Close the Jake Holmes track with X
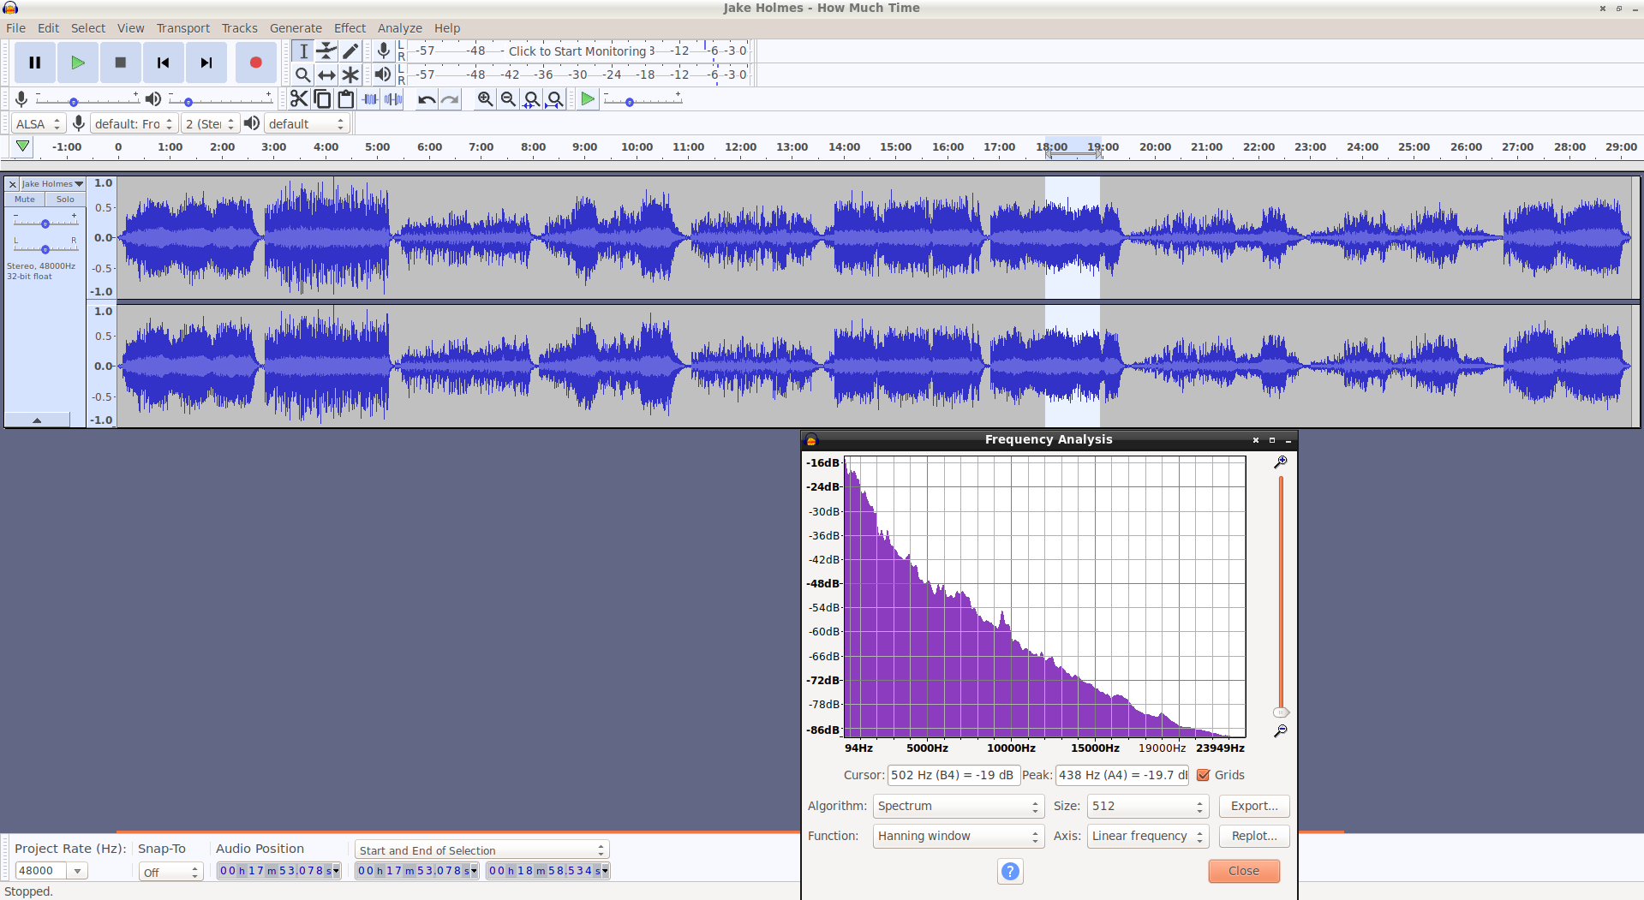1644x900 pixels. pyautogui.click(x=13, y=184)
